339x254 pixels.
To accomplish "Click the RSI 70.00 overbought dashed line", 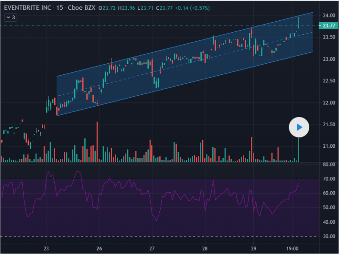I will [169, 179].
